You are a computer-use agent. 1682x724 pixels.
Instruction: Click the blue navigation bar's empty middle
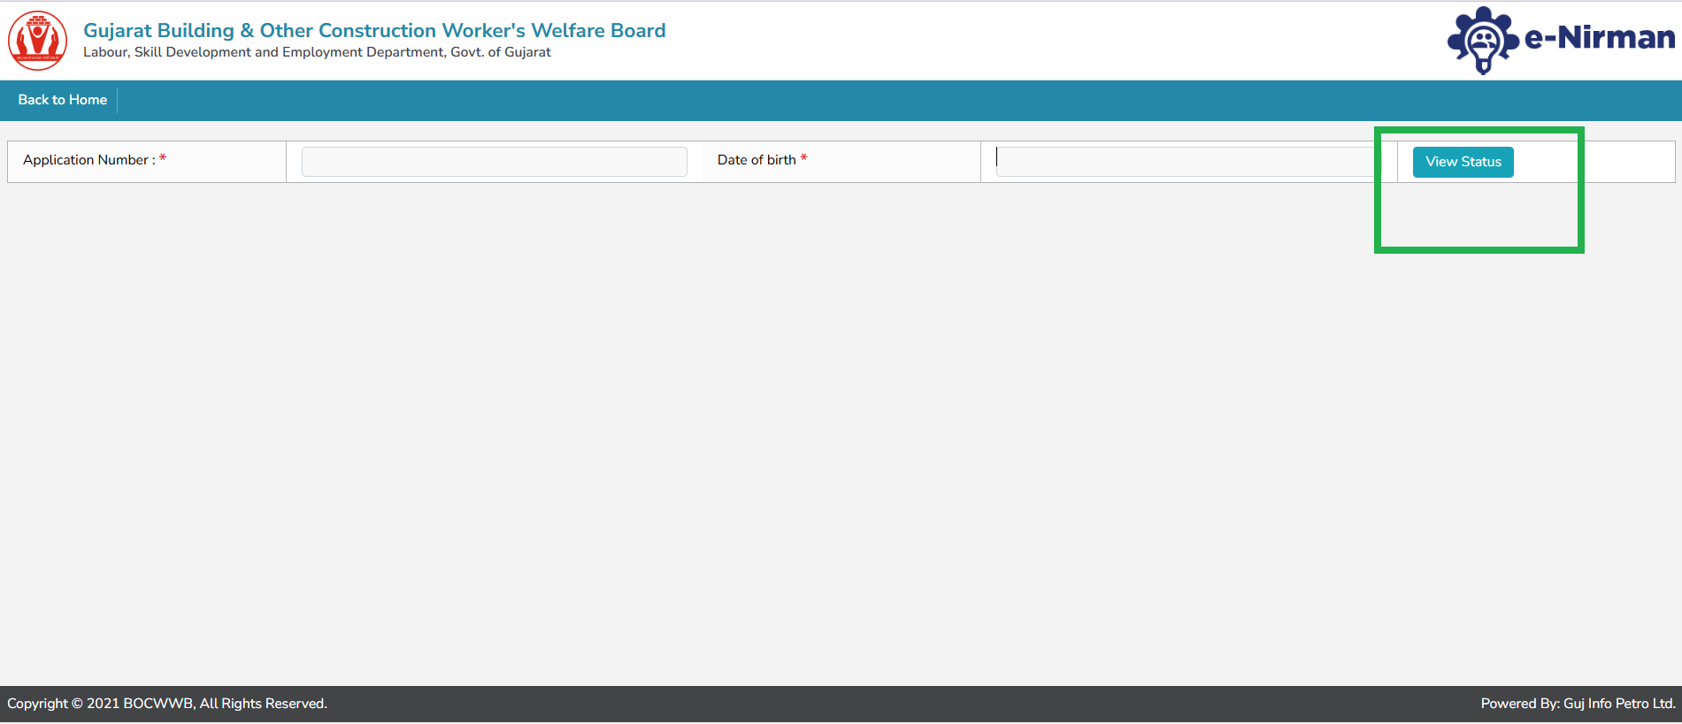click(841, 100)
